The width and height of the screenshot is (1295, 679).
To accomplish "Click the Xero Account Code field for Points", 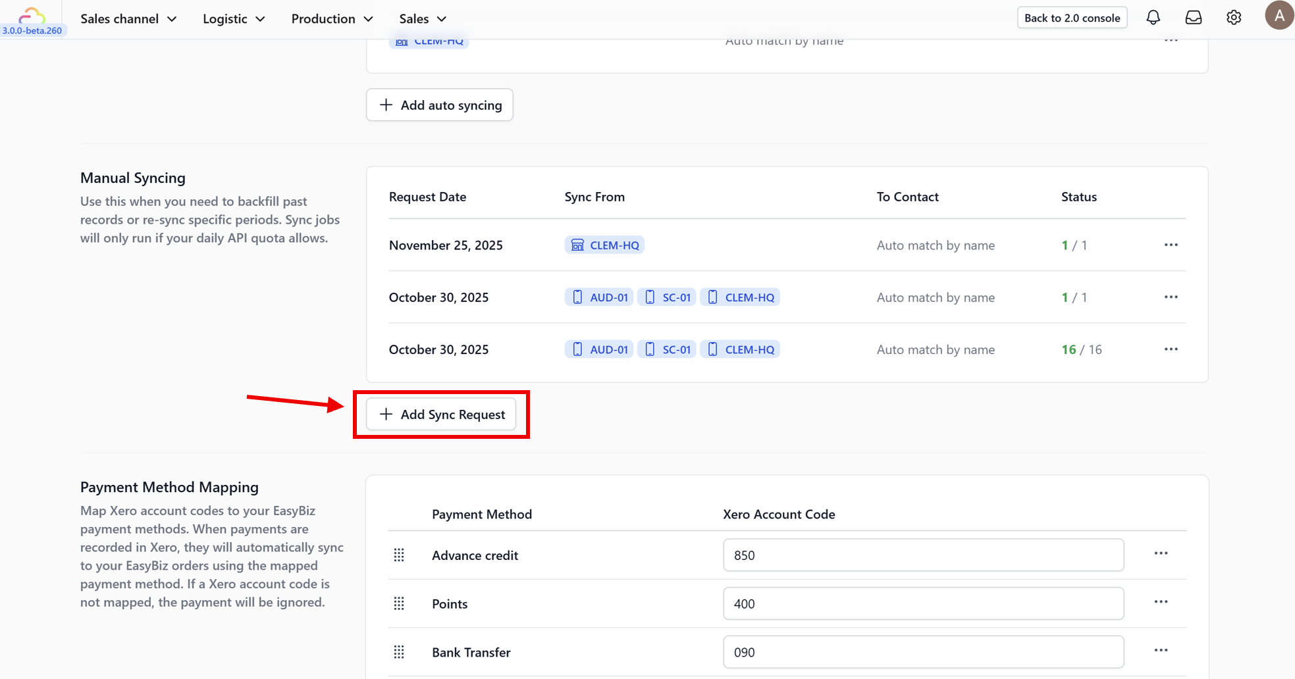I will coord(923,603).
